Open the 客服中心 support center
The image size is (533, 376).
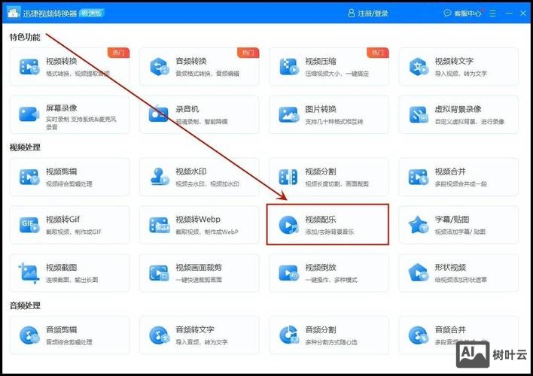click(x=463, y=14)
